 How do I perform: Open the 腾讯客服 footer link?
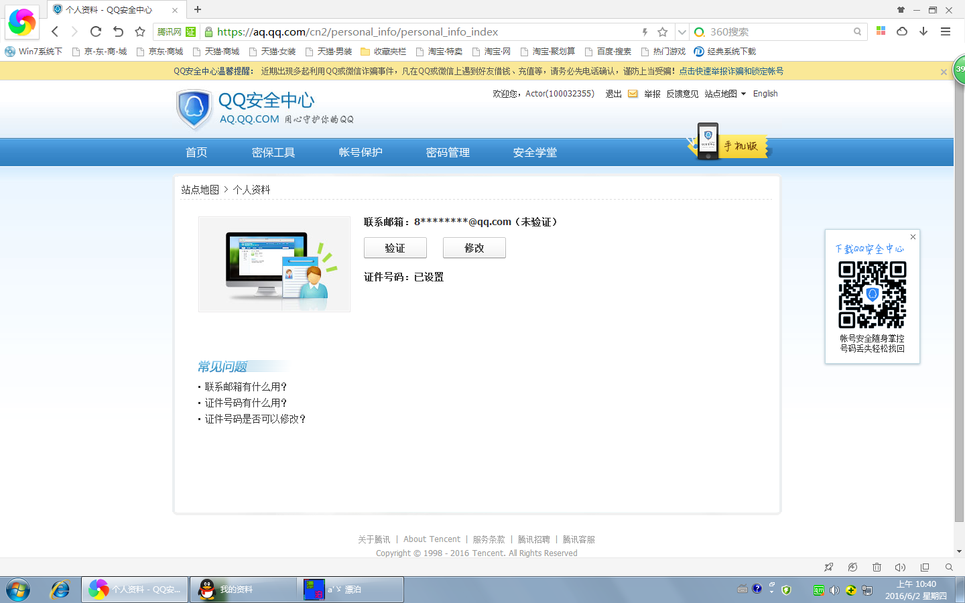(579, 539)
